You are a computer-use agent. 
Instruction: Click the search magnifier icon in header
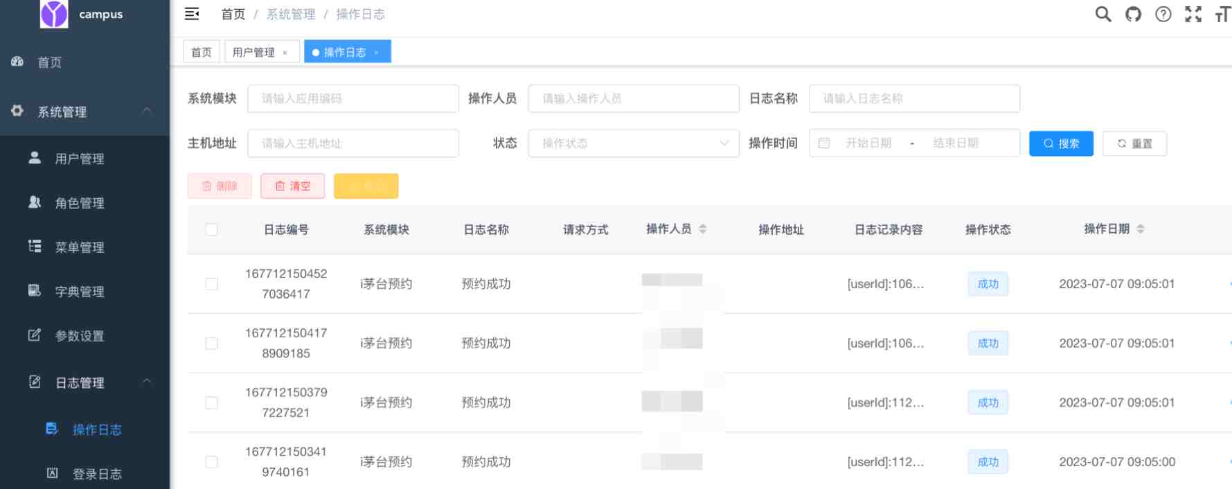[1102, 14]
